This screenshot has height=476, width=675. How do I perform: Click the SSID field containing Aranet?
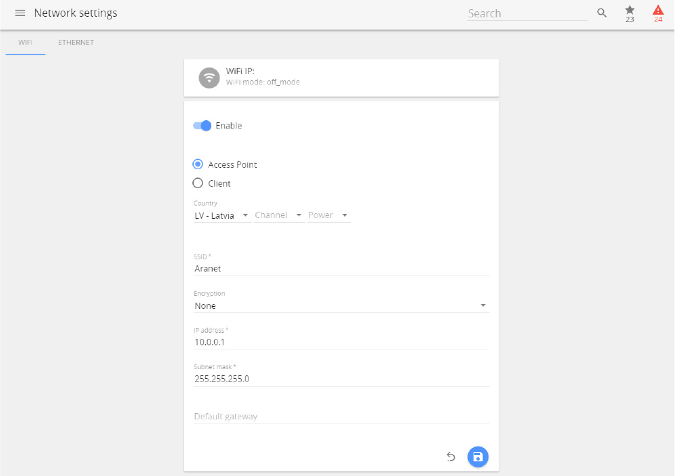[x=341, y=268]
